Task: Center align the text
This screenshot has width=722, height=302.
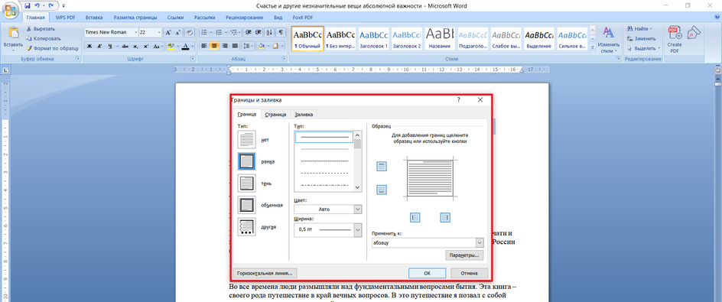Action: point(214,46)
